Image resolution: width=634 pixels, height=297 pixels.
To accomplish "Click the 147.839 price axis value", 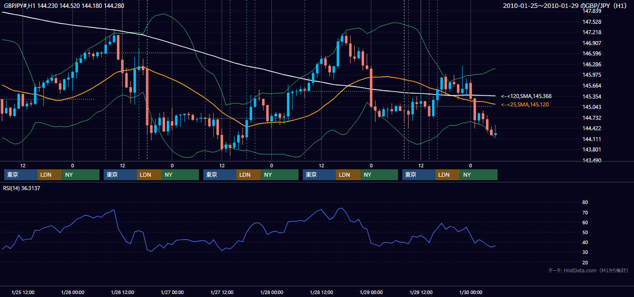I will tap(592, 11).
